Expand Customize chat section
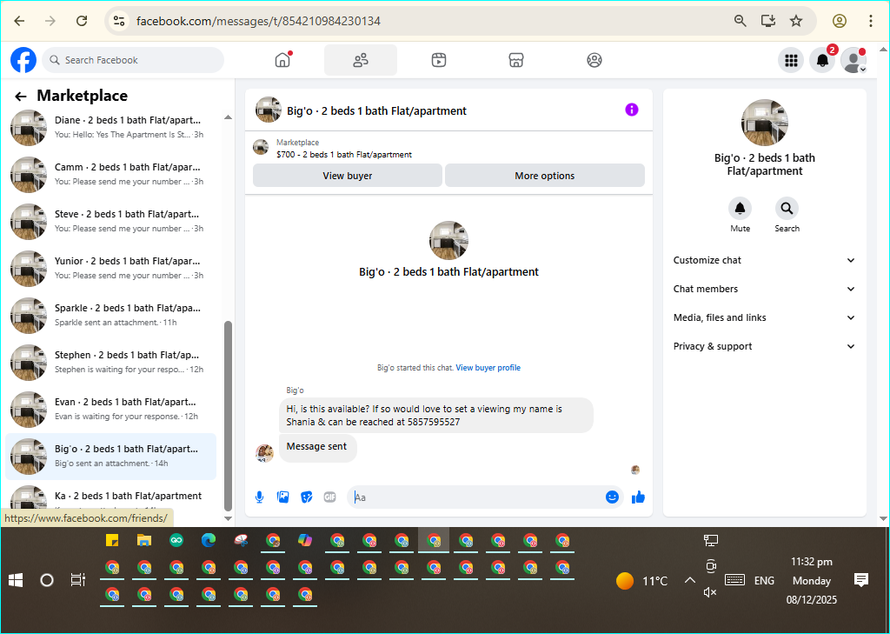The height and width of the screenshot is (634, 890). coord(764,260)
